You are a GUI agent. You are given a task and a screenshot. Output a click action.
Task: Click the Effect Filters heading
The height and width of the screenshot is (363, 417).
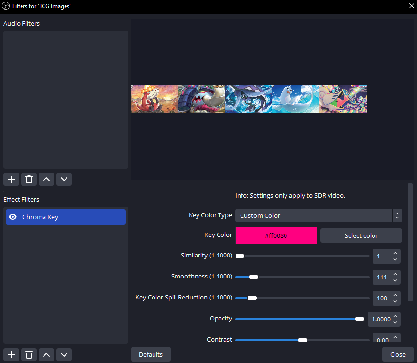click(22, 199)
